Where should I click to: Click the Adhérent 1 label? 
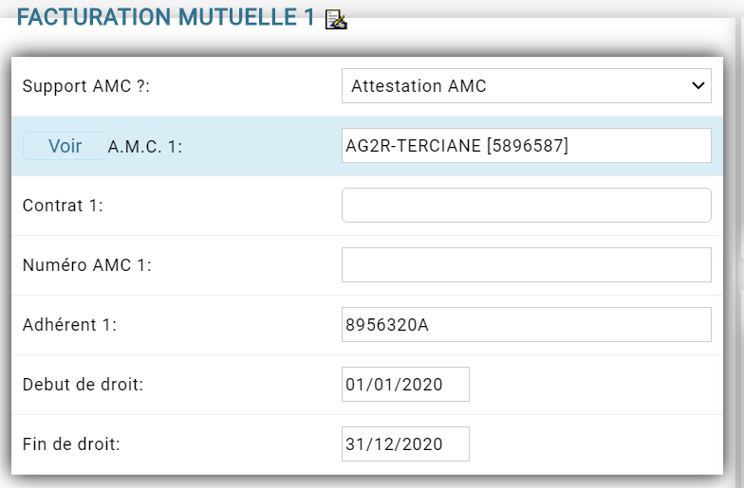tap(69, 325)
